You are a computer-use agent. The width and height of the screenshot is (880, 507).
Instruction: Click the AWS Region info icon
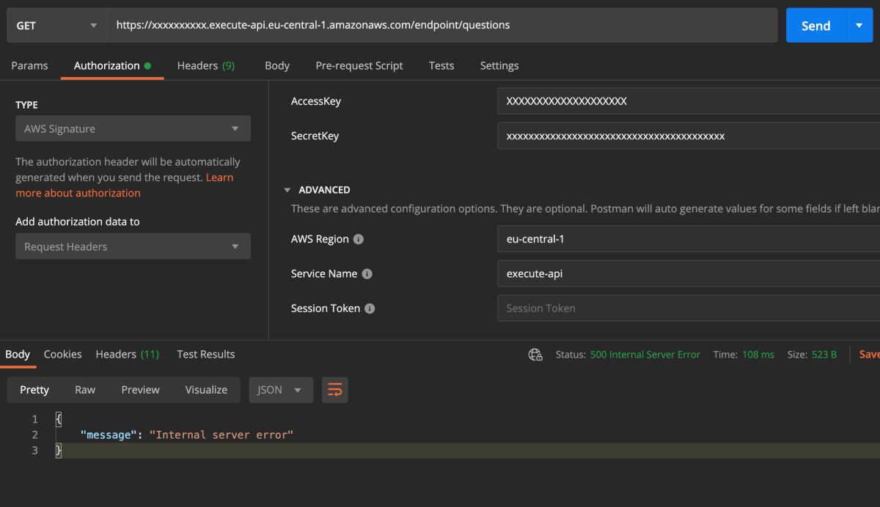coord(359,240)
